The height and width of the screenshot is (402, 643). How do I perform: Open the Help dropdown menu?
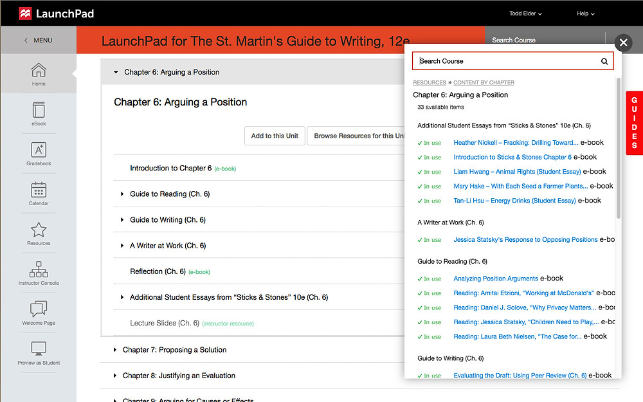point(585,14)
